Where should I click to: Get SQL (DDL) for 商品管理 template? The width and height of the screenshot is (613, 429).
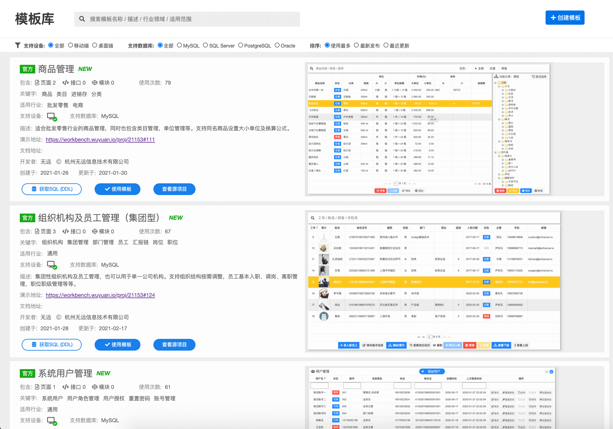pos(52,189)
